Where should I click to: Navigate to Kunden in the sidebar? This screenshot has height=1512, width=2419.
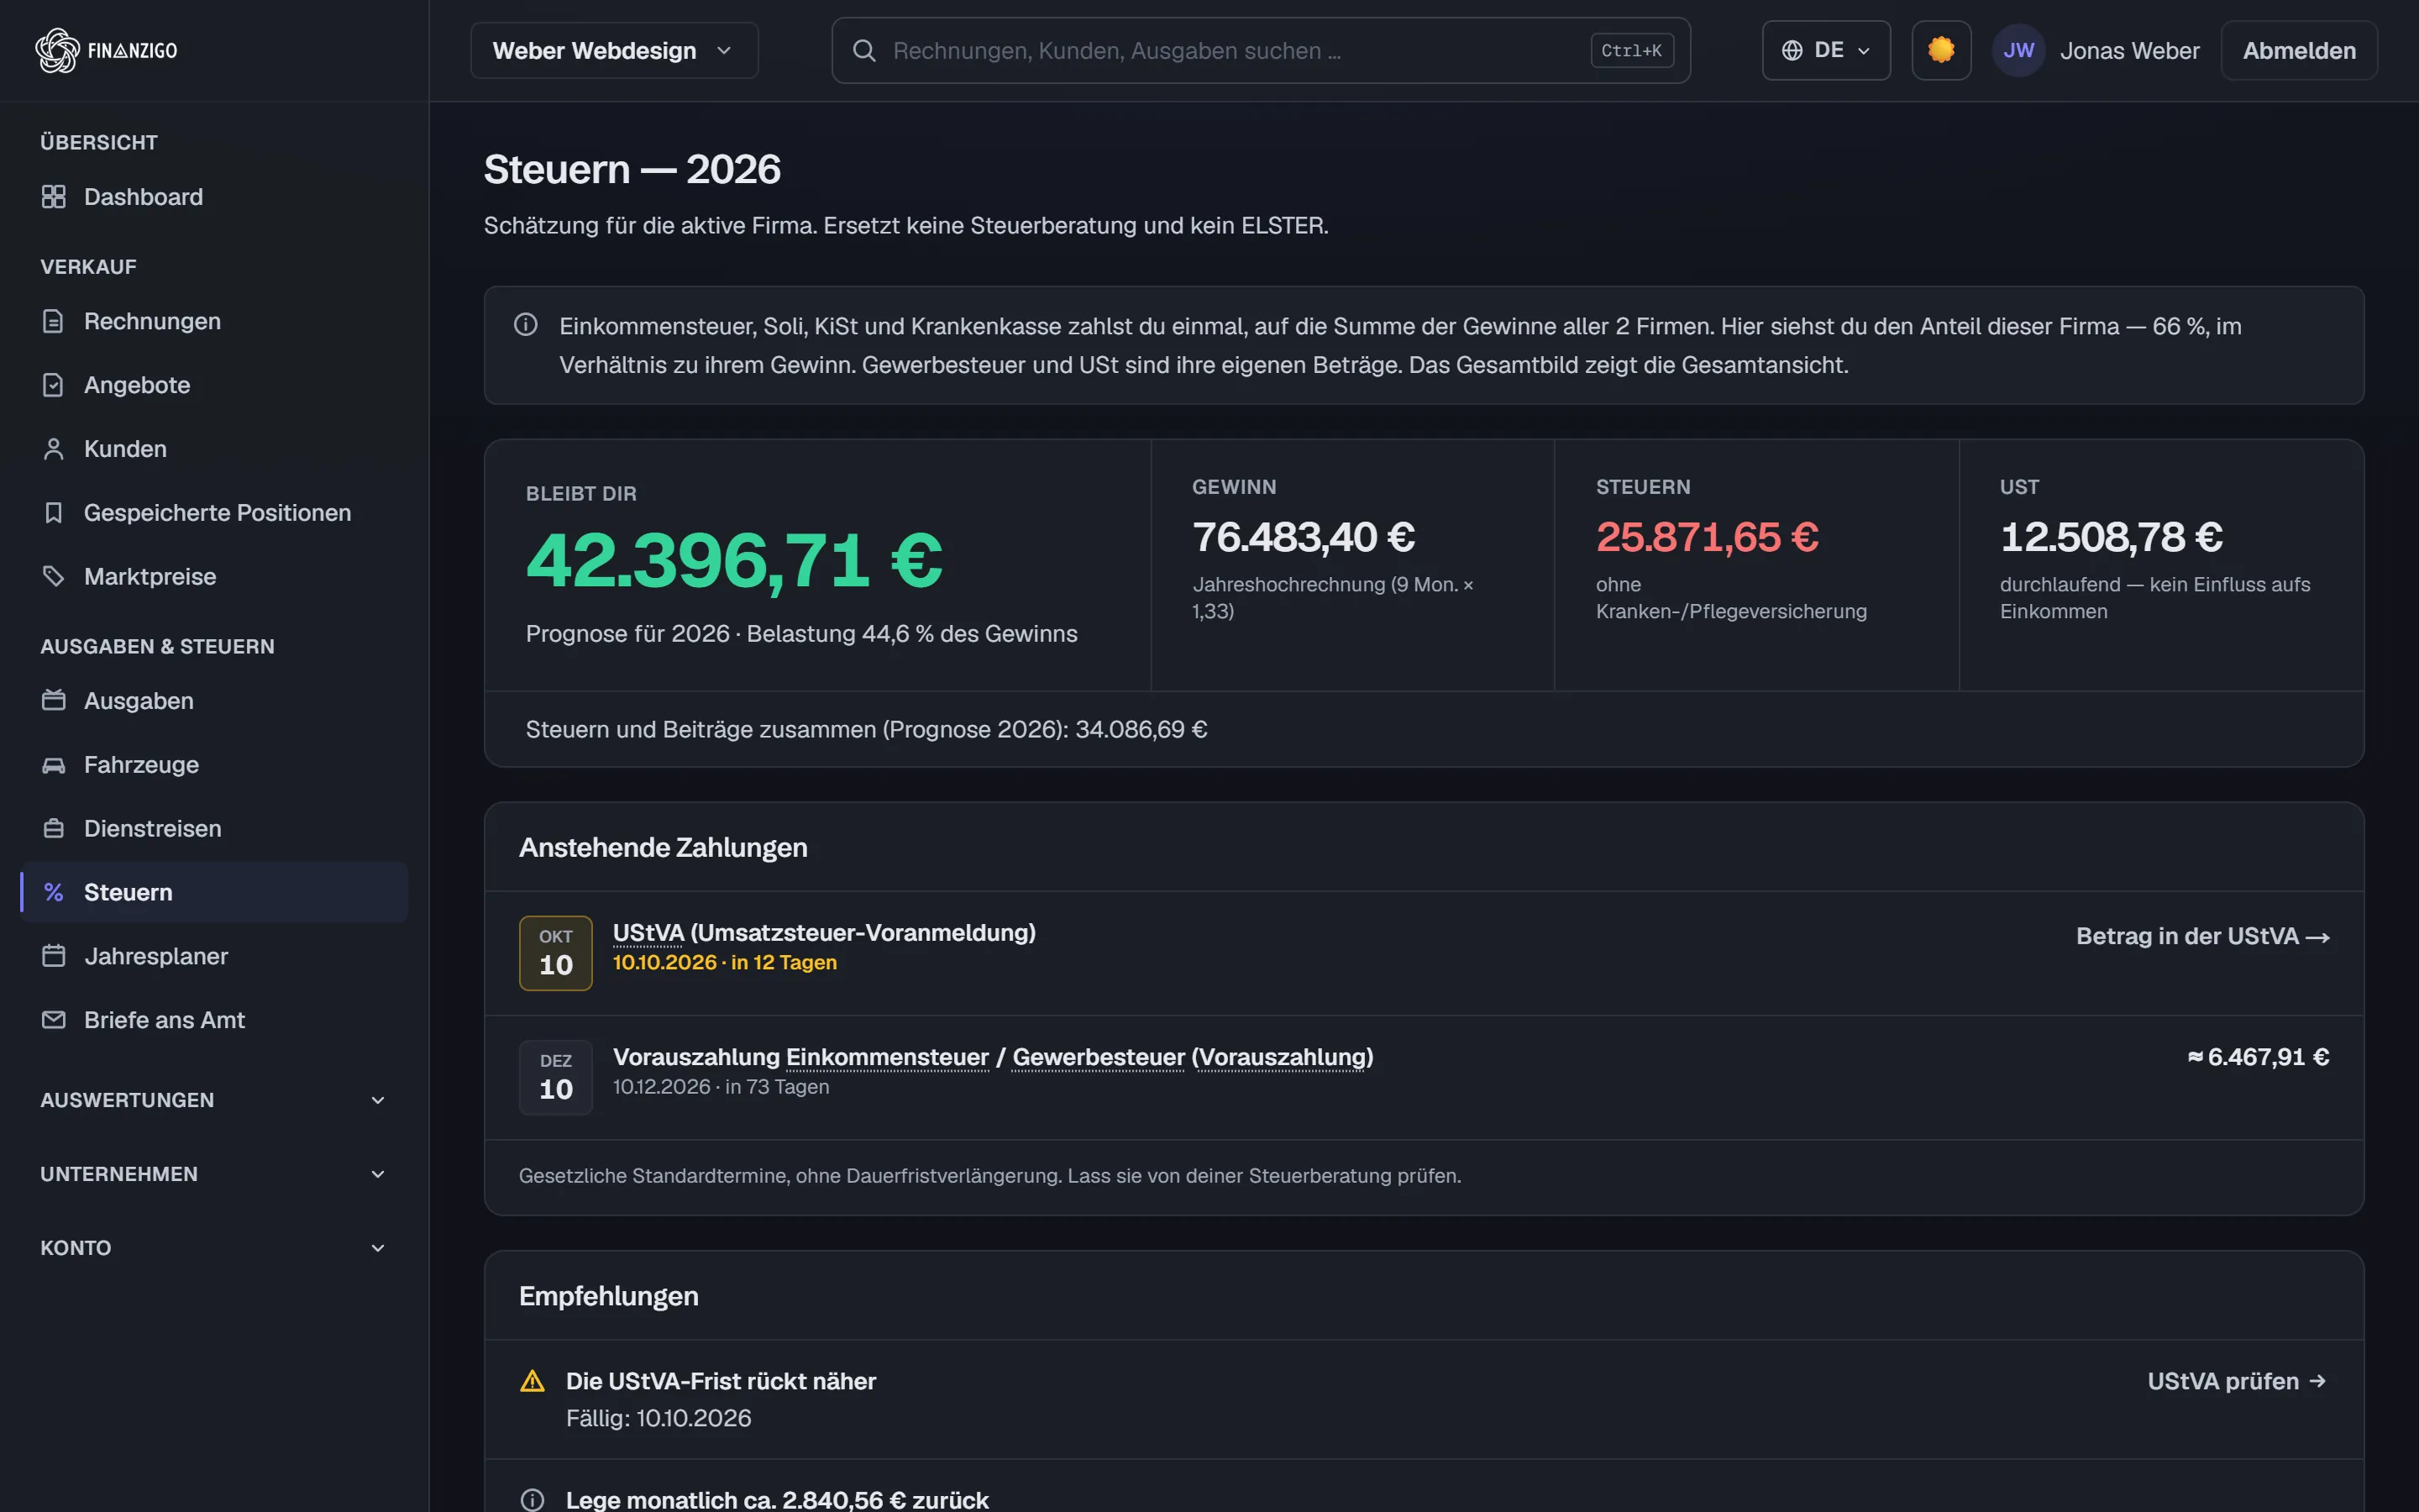[x=213, y=449]
